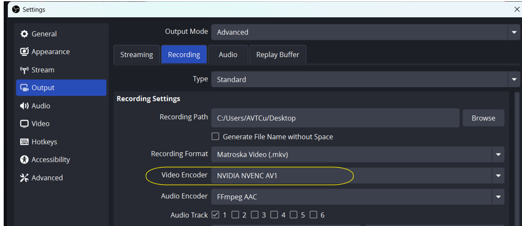Open Hotkeys keyboard icon

[x=24, y=142]
